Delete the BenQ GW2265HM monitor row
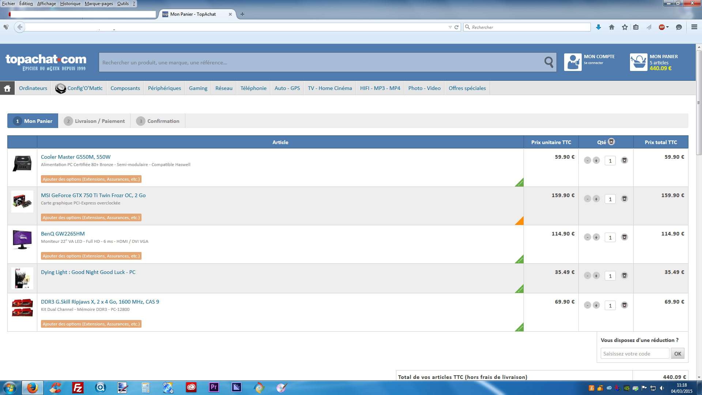Viewport: 702px width, 395px height. (x=624, y=237)
